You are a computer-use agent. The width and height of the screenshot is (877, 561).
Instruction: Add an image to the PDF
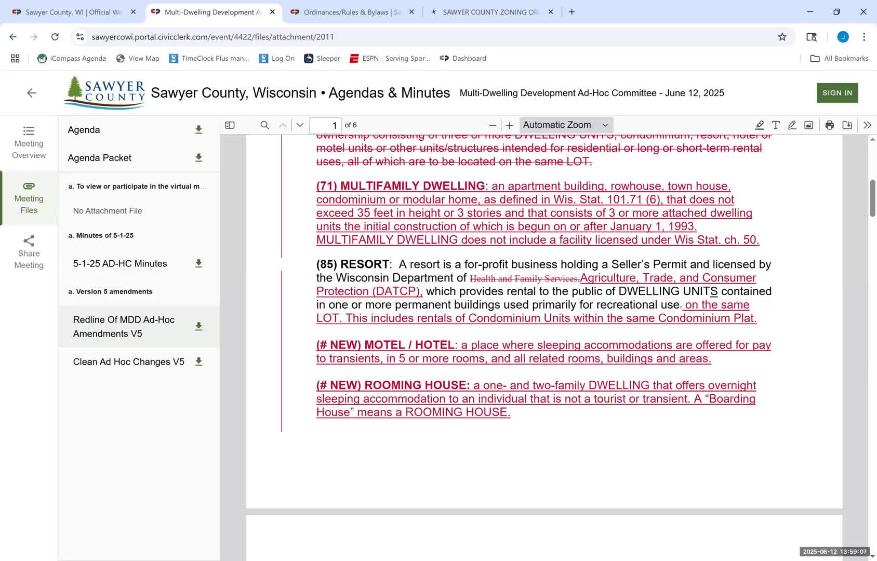pos(808,125)
